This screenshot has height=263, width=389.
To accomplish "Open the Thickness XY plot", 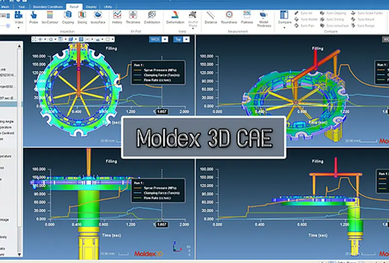I will click(x=133, y=18).
